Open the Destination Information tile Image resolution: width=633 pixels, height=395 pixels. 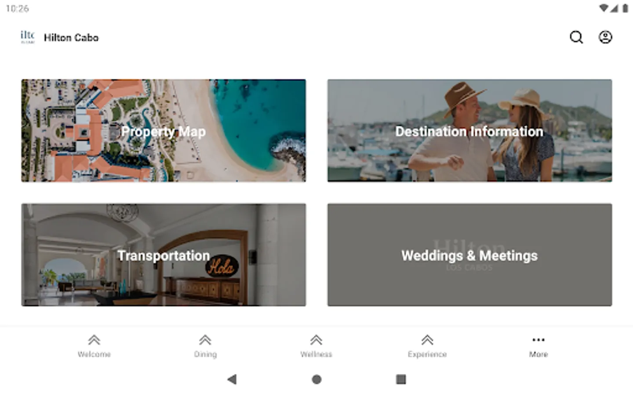pyautogui.click(x=469, y=131)
